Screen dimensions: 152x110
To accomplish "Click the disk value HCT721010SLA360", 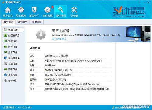I will click(58, 75).
